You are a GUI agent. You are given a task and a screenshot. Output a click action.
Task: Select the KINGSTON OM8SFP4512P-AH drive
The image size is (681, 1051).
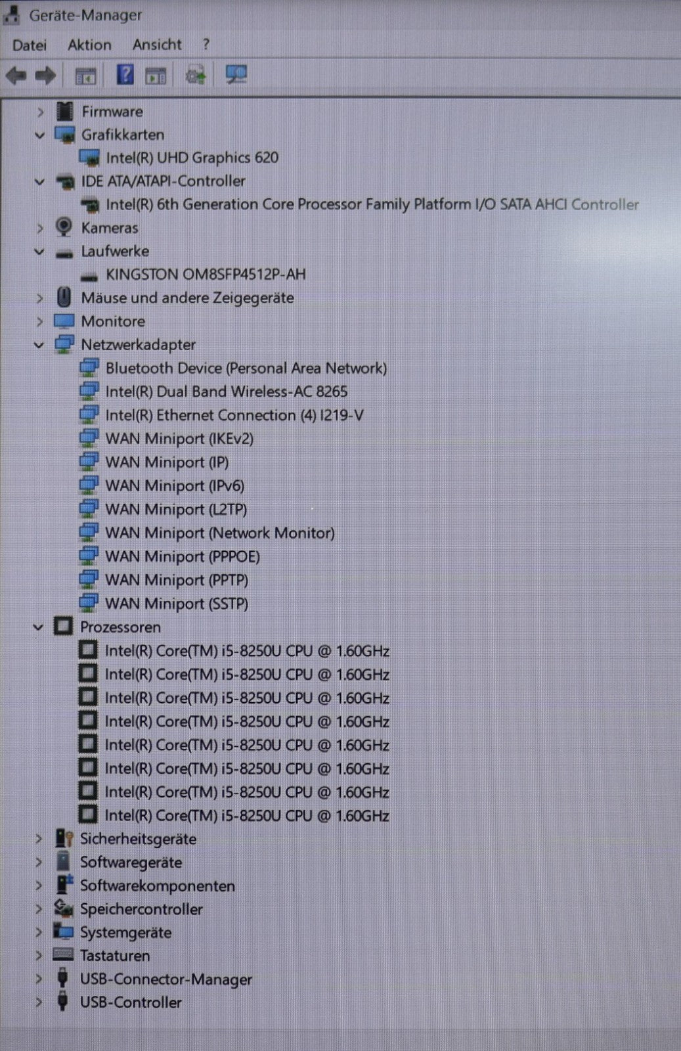[205, 274]
